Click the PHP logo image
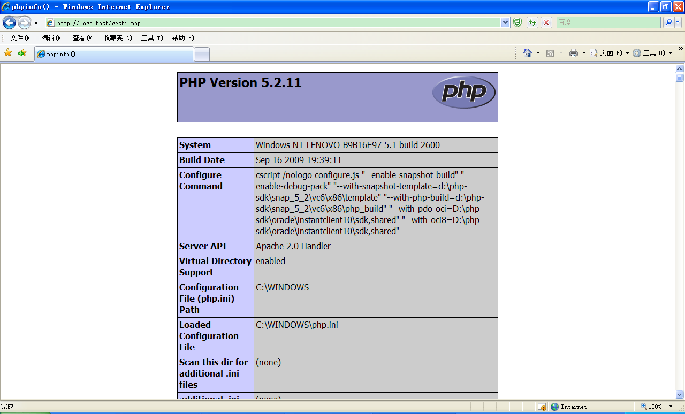 tap(463, 93)
